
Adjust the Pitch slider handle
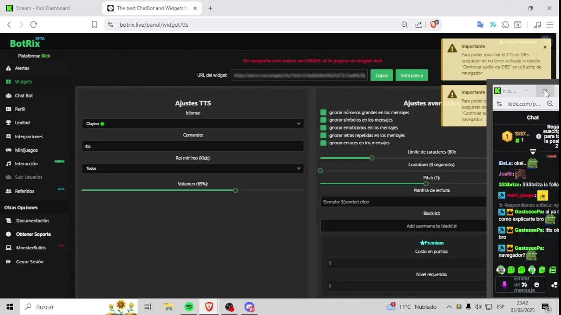pos(426,184)
